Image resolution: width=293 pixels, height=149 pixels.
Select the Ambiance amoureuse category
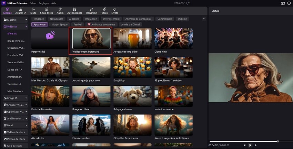(101, 24)
